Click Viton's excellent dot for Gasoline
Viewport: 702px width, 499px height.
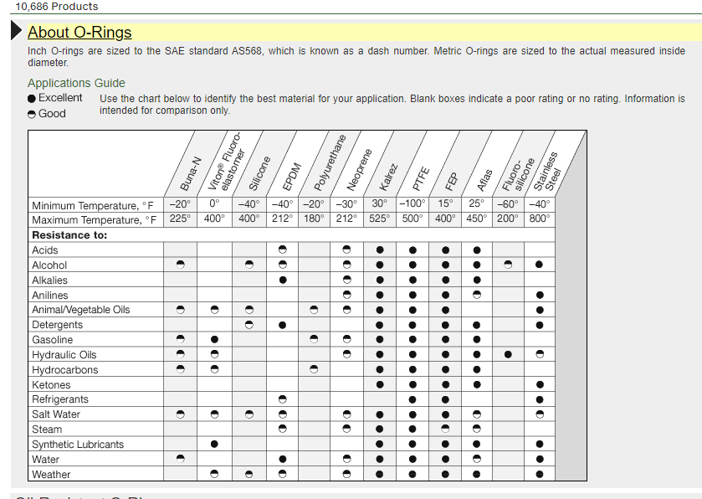tap(214, 340)
